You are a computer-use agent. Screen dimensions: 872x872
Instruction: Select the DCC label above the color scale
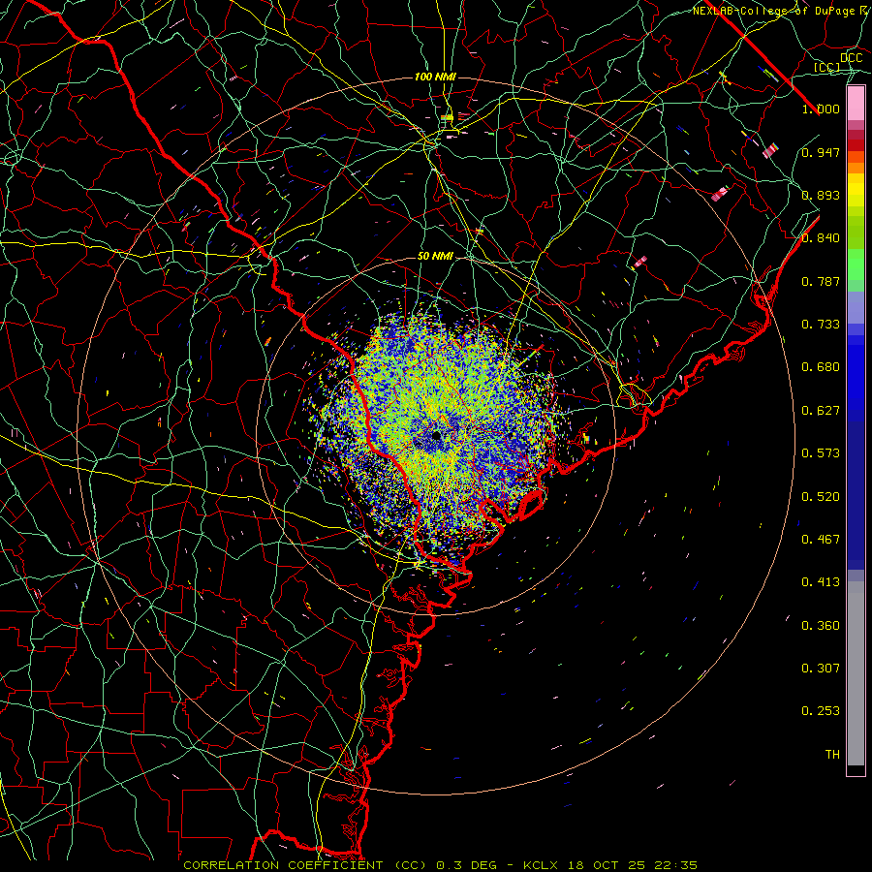pos(851,58)
